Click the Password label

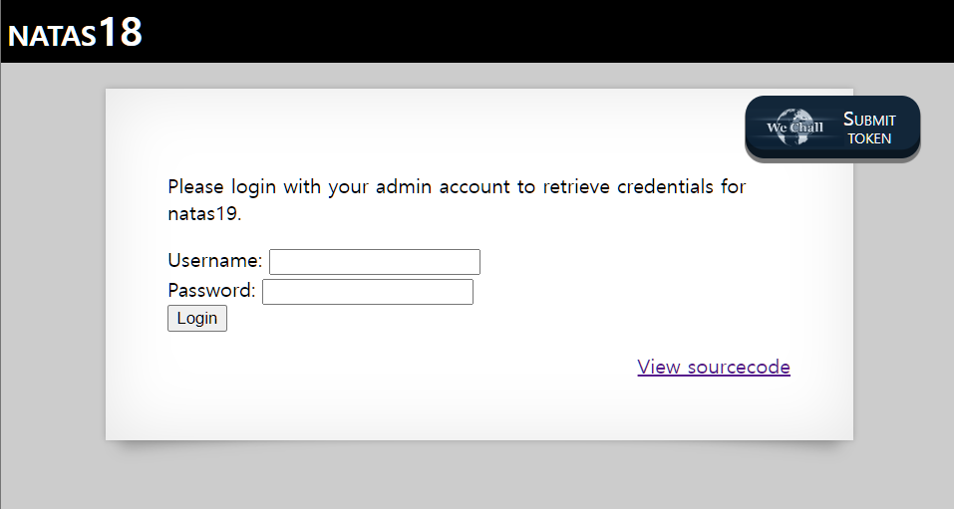211,291
